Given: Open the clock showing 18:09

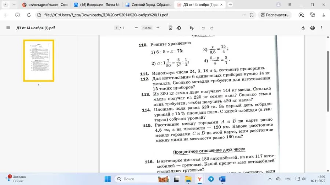Looking at the screenshot, I should pyautogui.click(x=318, y=179).
